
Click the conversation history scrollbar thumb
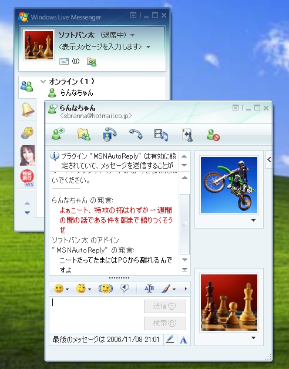tap(185, 224)
